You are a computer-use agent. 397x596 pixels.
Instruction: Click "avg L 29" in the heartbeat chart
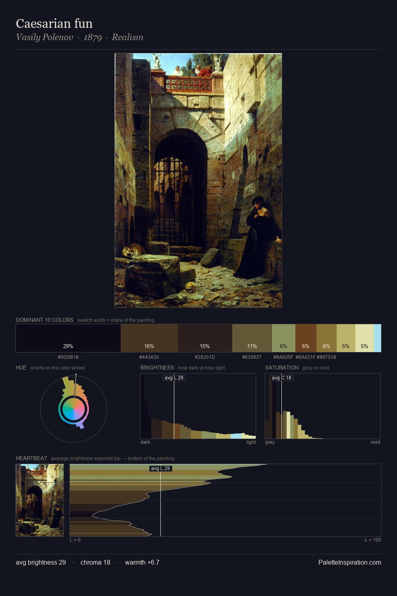(161, 468)
